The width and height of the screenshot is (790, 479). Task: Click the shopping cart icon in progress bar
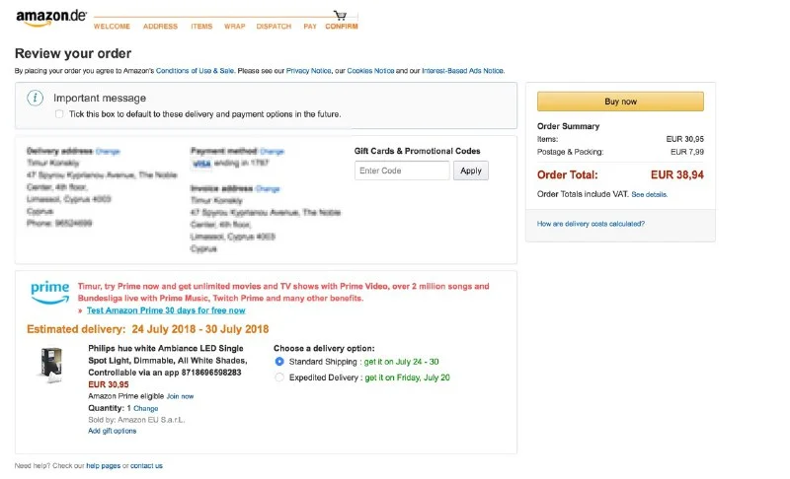tap(340, 16)
